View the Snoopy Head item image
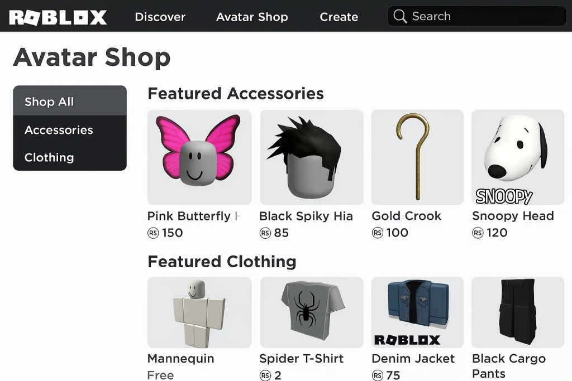Screen dimensions: 572x381 click(x=518, y=157)
